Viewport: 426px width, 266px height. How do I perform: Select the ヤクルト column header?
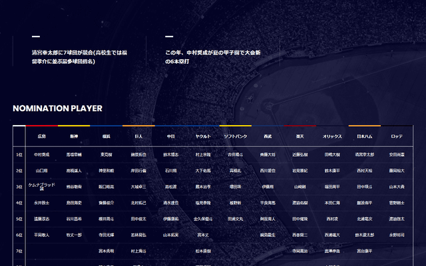[204, 136]
